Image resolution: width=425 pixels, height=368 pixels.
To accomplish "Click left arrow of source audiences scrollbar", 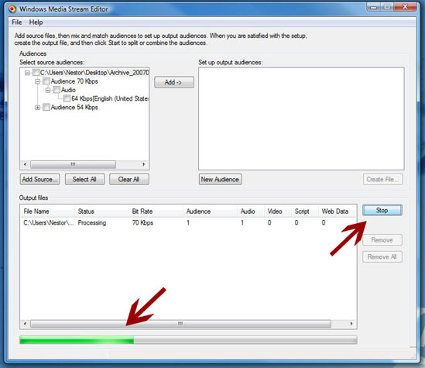I will [x=25, y=164].
